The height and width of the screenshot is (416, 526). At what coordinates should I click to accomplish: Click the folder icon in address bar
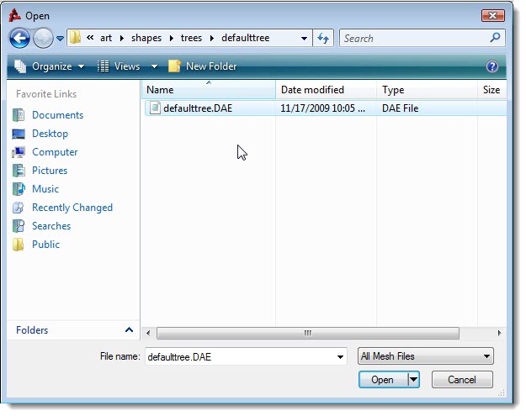[75, 38]
